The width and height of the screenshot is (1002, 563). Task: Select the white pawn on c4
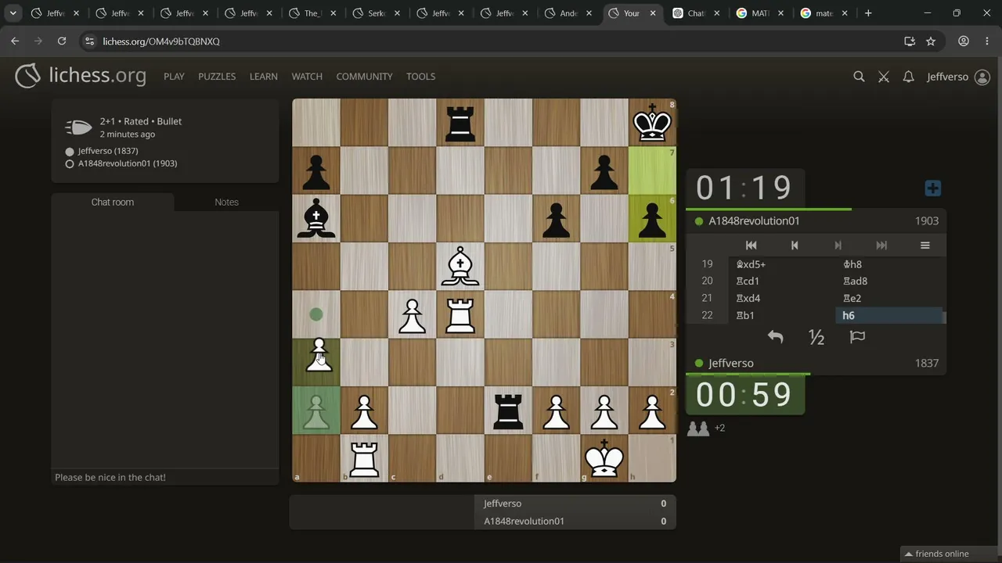(x=413, y=314)
